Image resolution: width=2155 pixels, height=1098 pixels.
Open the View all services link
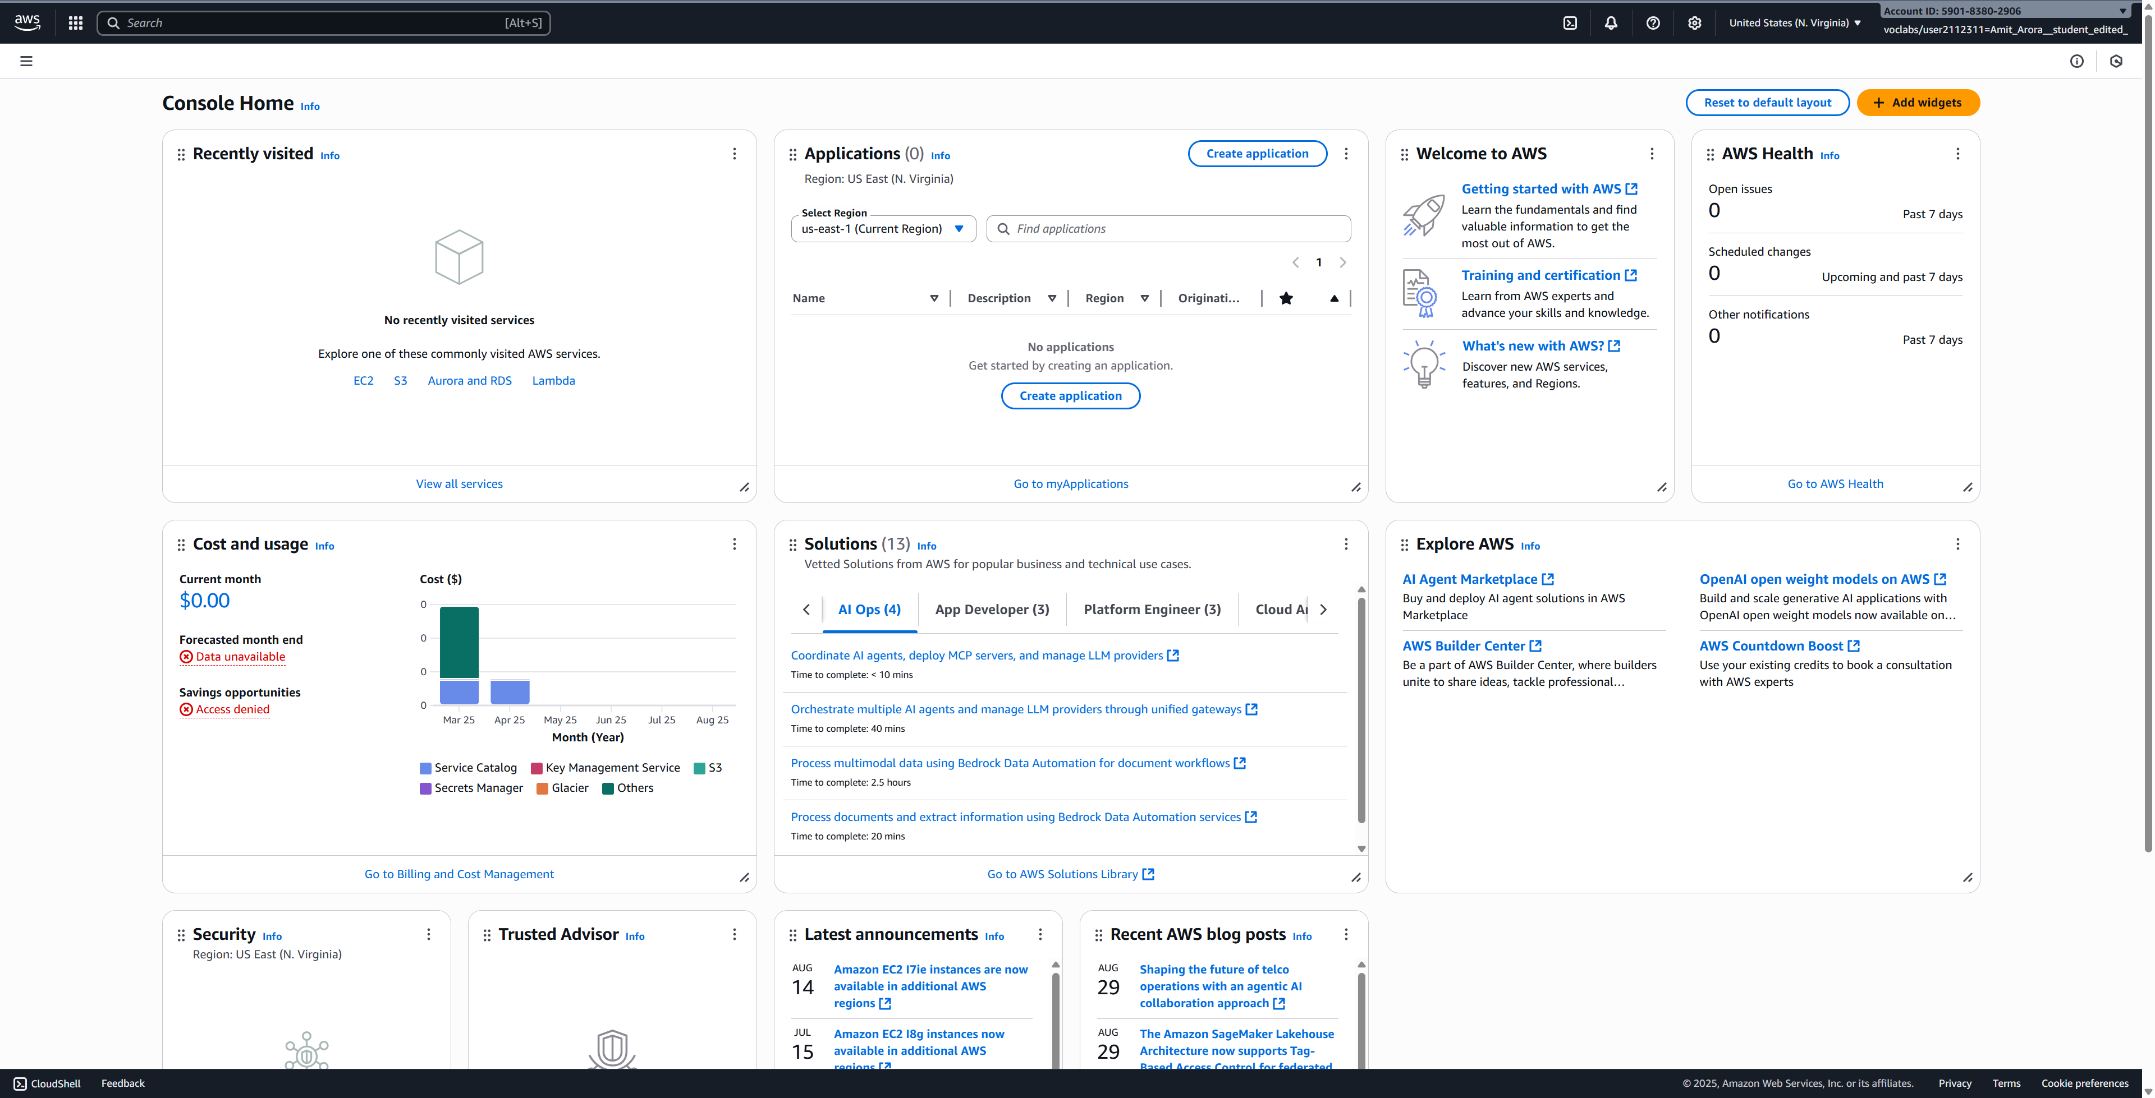[x=459, y=484]
